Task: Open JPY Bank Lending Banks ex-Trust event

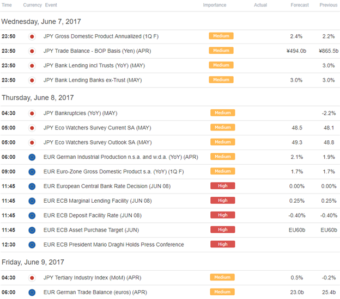Action: click(x=93, y=80)
